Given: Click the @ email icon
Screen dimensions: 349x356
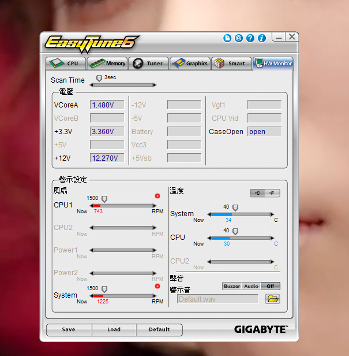Looking at the screenshot, I should point(239,38).
